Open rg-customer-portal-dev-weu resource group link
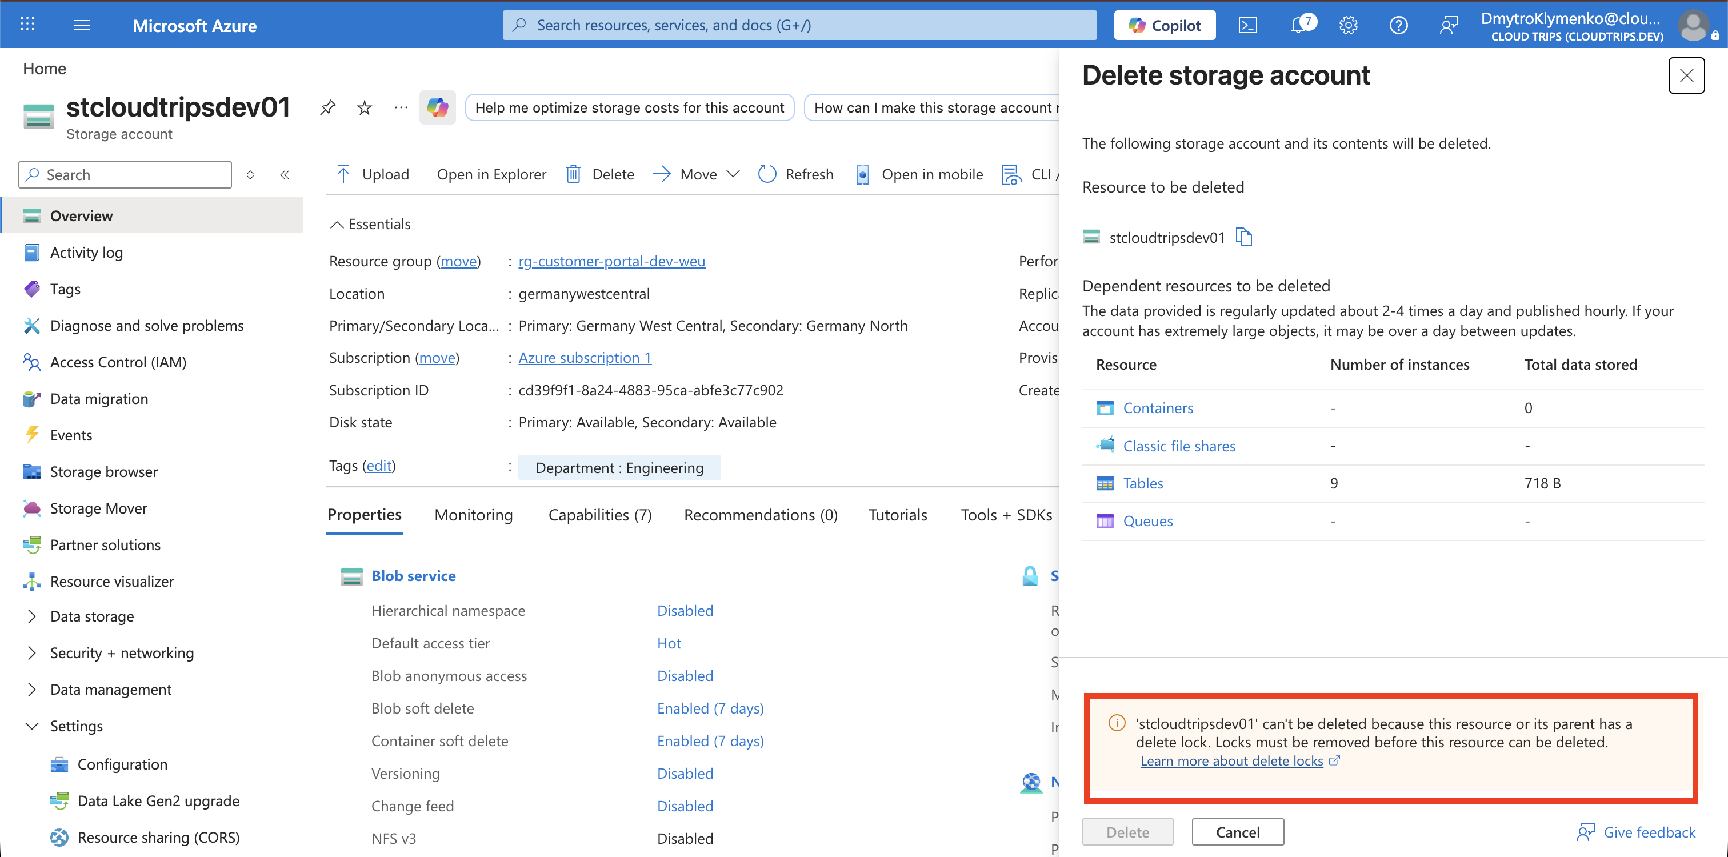Screen dimensions: 1728x857 pyautogui.click(x=612, y=261)
